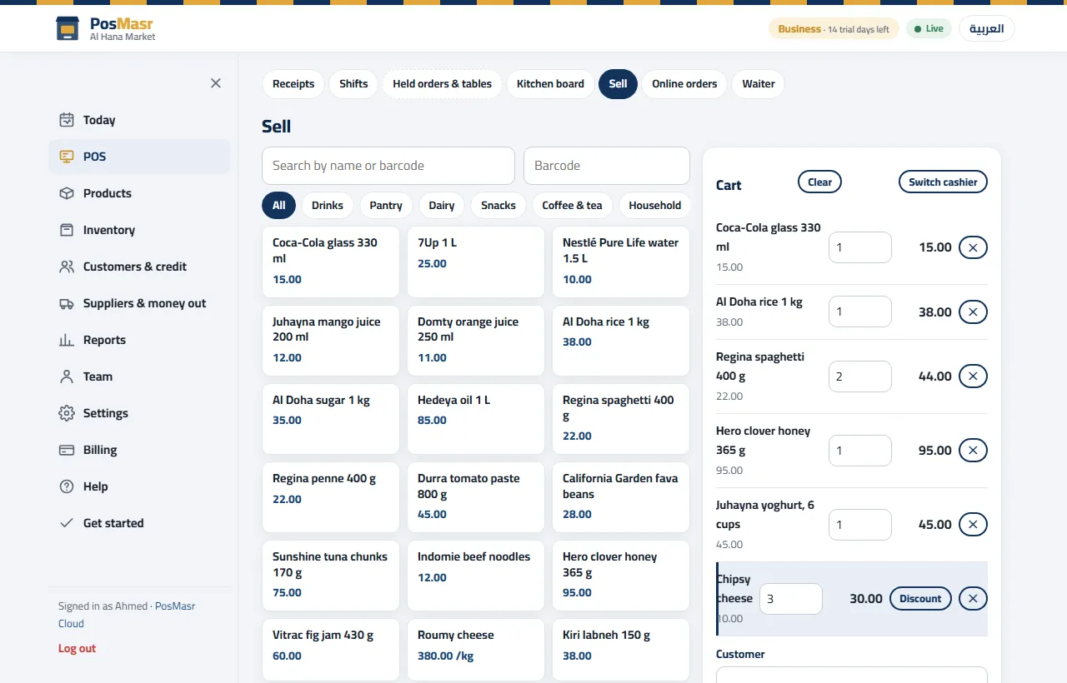Edit quantity of Coca-Cola in cart

[x=860, y=247]
